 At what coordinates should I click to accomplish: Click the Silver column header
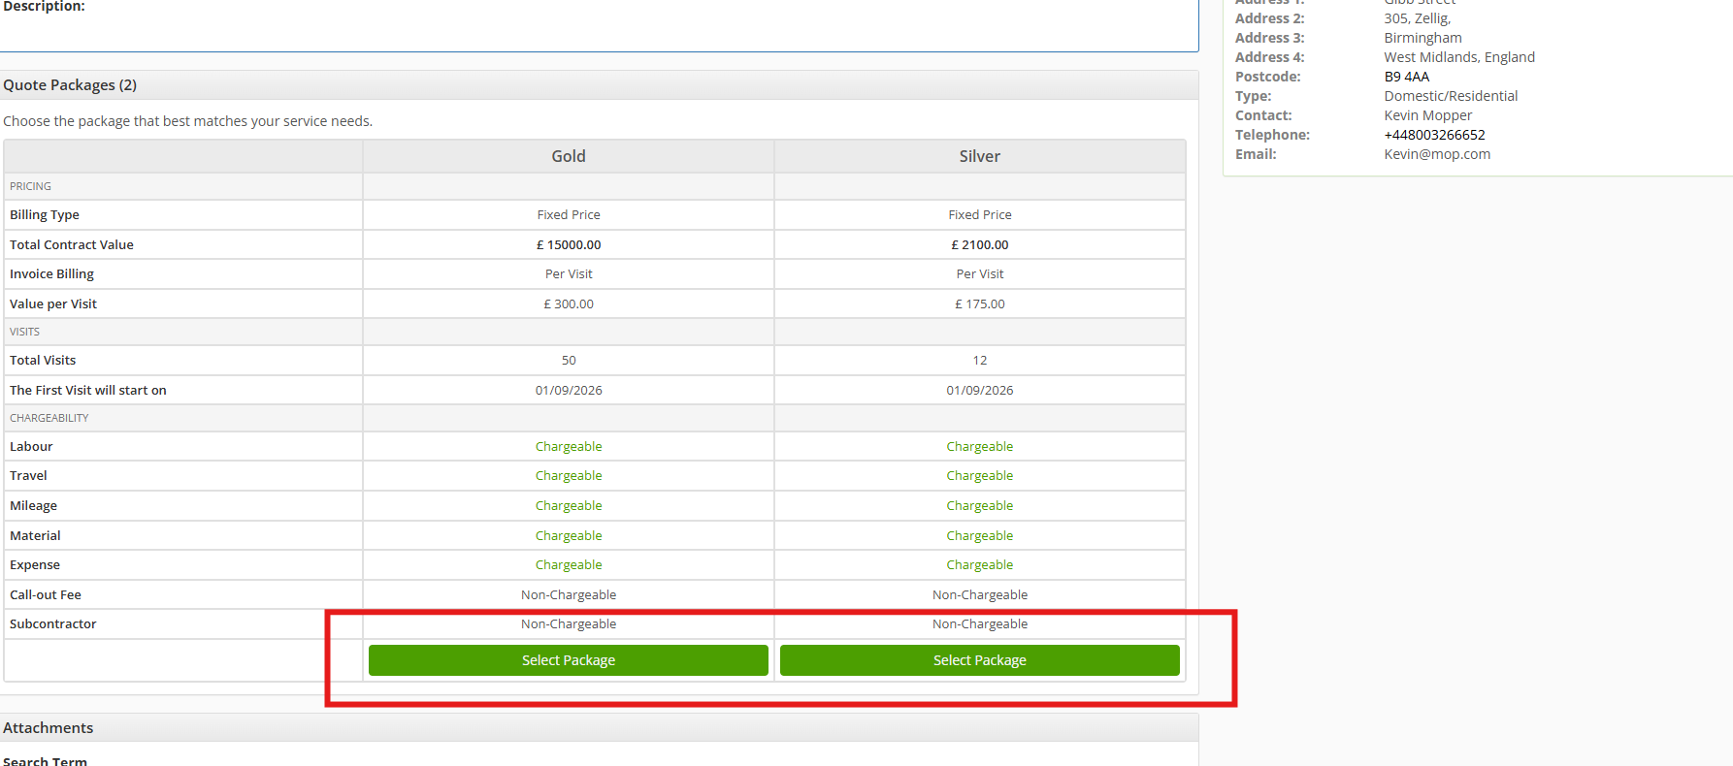point(979,156)
